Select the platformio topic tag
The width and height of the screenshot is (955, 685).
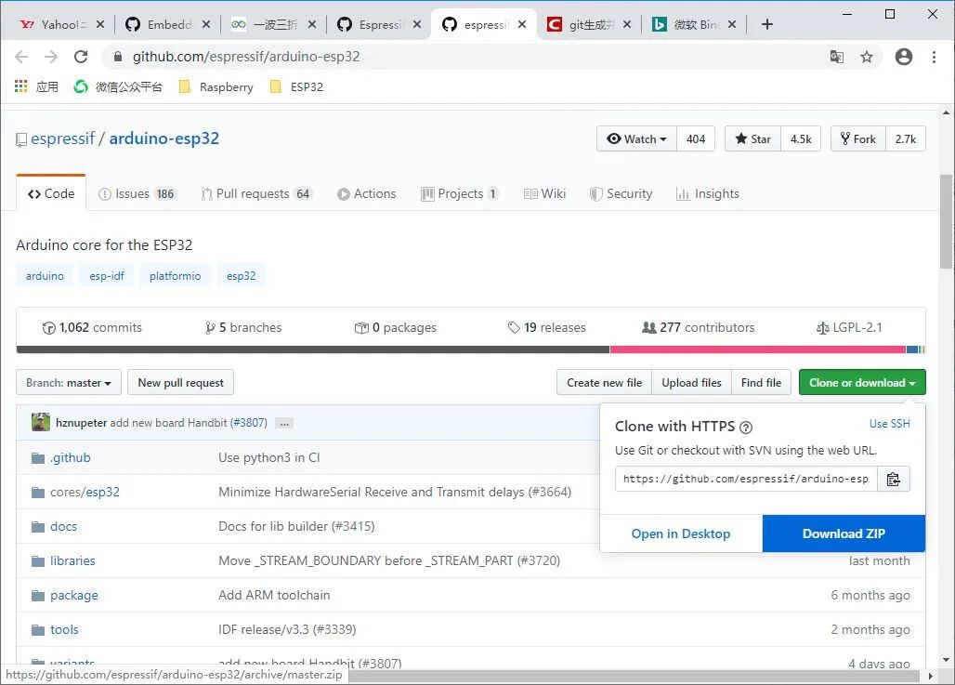coord(175,276)
